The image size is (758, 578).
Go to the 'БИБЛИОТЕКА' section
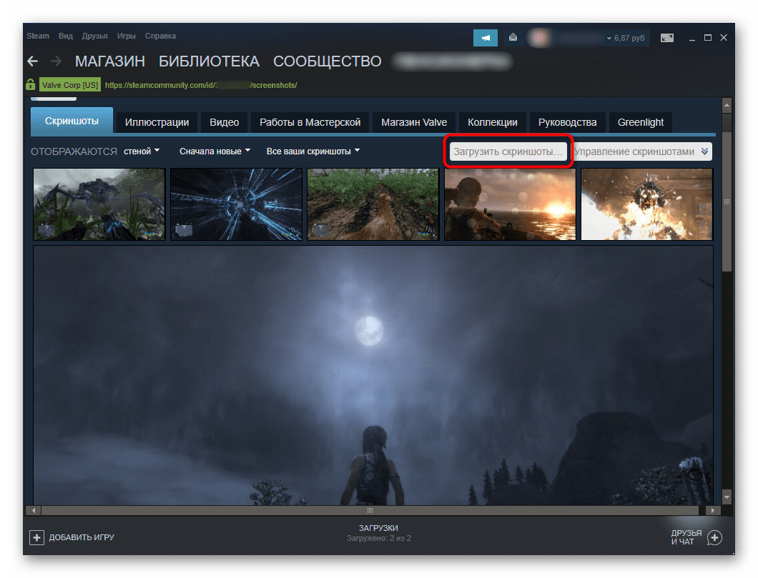click(209, 61)
